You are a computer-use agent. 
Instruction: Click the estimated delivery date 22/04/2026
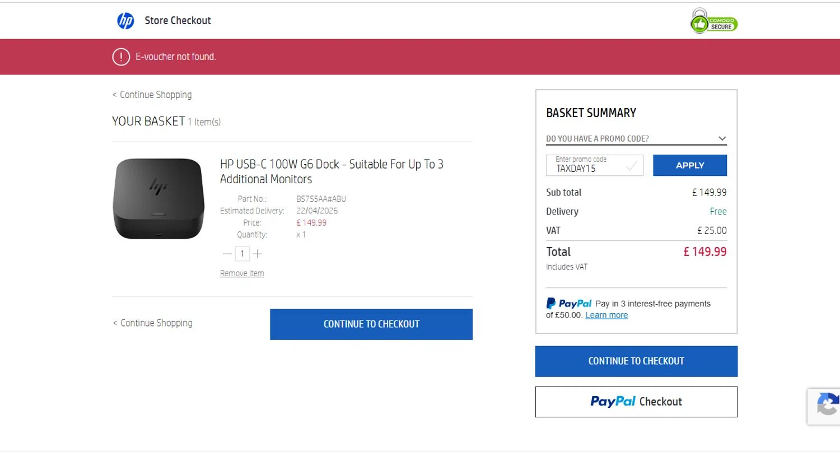coord(317,211)
